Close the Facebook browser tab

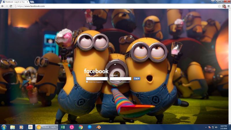[x=27, y=2]
